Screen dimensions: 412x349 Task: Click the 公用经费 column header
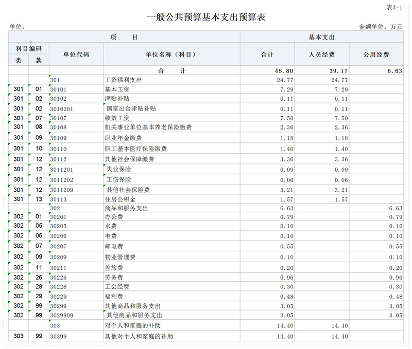tap(376, 54)
